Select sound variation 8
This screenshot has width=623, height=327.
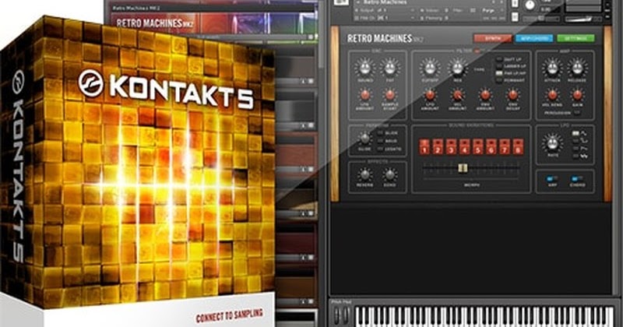pyautogui.click(x=518, y=146)
